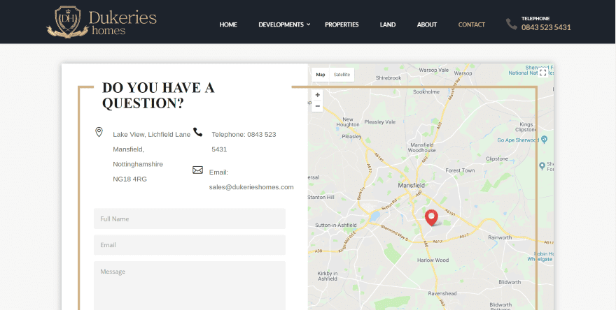Image resolution: width=616 pixels, height=310 pixels.
Task: Click the telephone handset icon in header
Action: click(512, 24)
